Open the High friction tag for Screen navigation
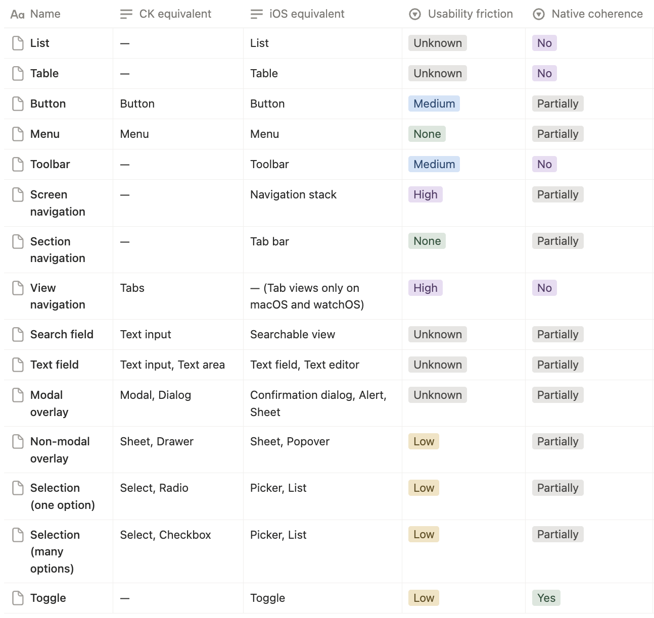Image resolution: width=654 pixels, height=618 pixels. 425,194
